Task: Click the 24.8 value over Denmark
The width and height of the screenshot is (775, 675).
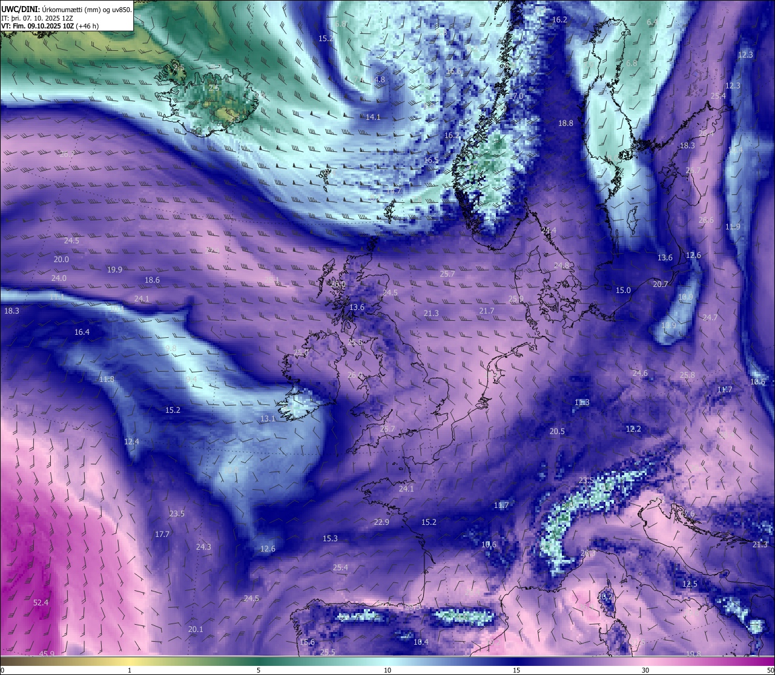Action: click(562, 265)
